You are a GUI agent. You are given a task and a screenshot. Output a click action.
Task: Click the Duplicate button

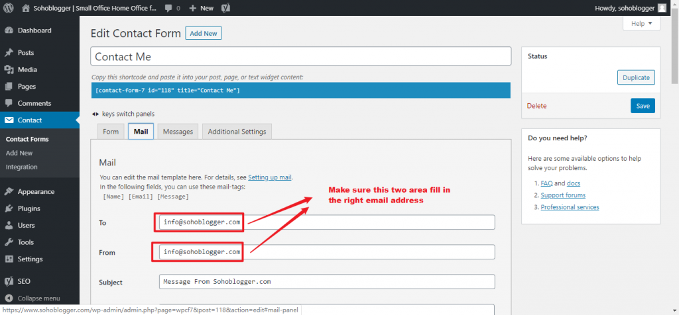636,77
